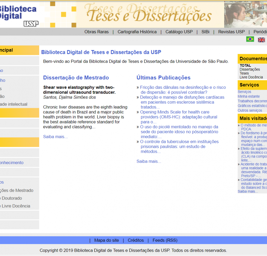This screenshot has width=267, height=256.
Task: Open 'Shear wave elastography' dissertation title
Action: tap(79, 90)
